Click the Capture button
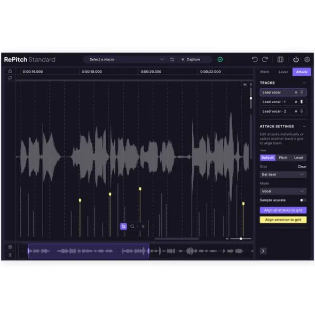 point(191,59)
